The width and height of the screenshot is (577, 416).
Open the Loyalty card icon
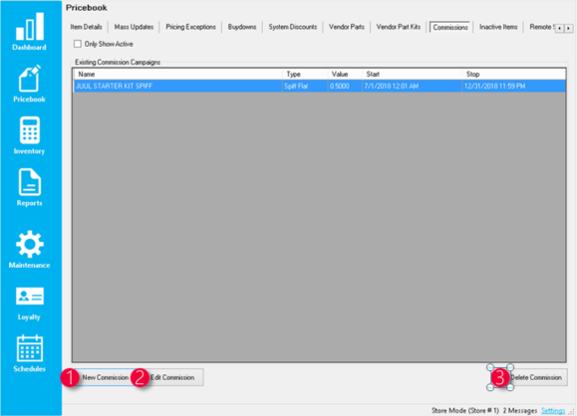(x=30, y=297)
